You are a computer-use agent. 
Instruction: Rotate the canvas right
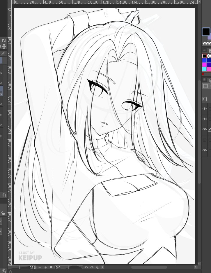click(92, 267)
